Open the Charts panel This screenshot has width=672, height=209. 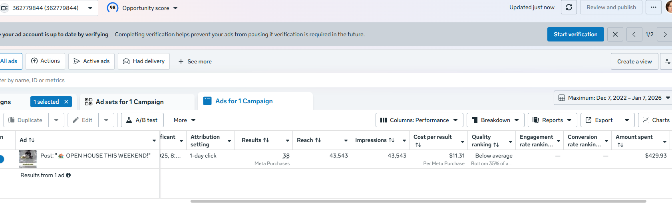click(x=656, y=120)
